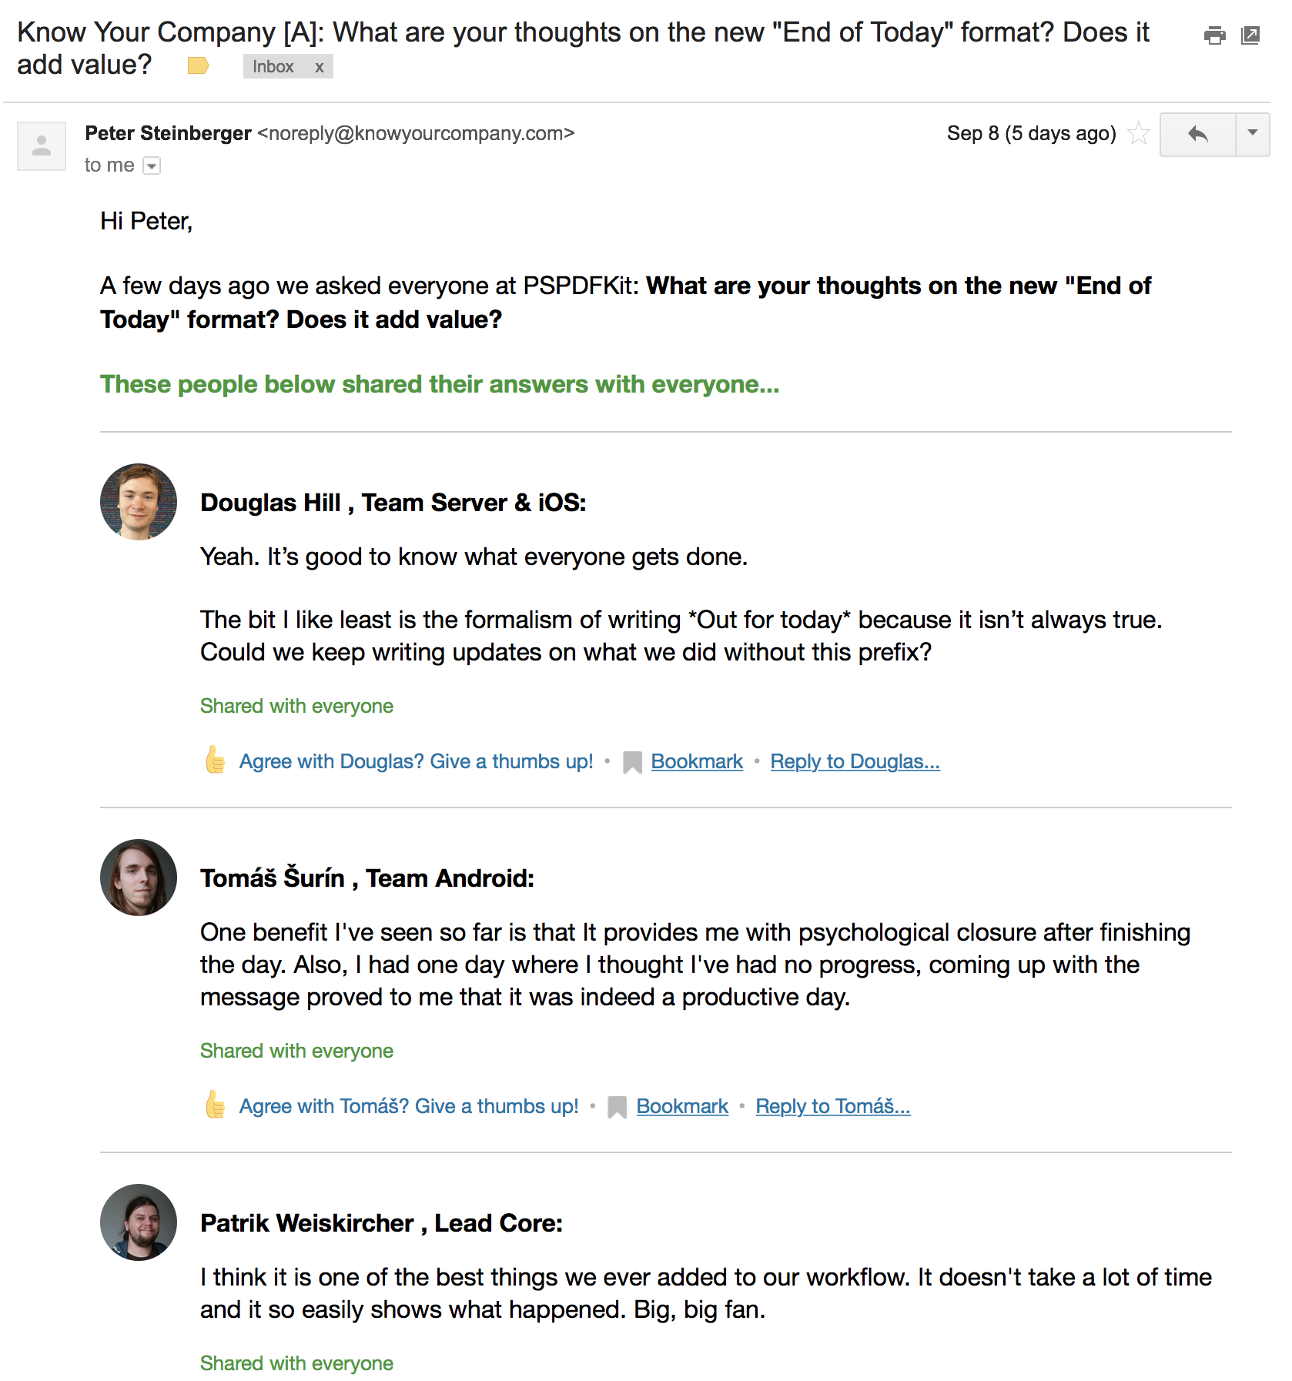Open email in new window icon

click(x=1250, y=35)
